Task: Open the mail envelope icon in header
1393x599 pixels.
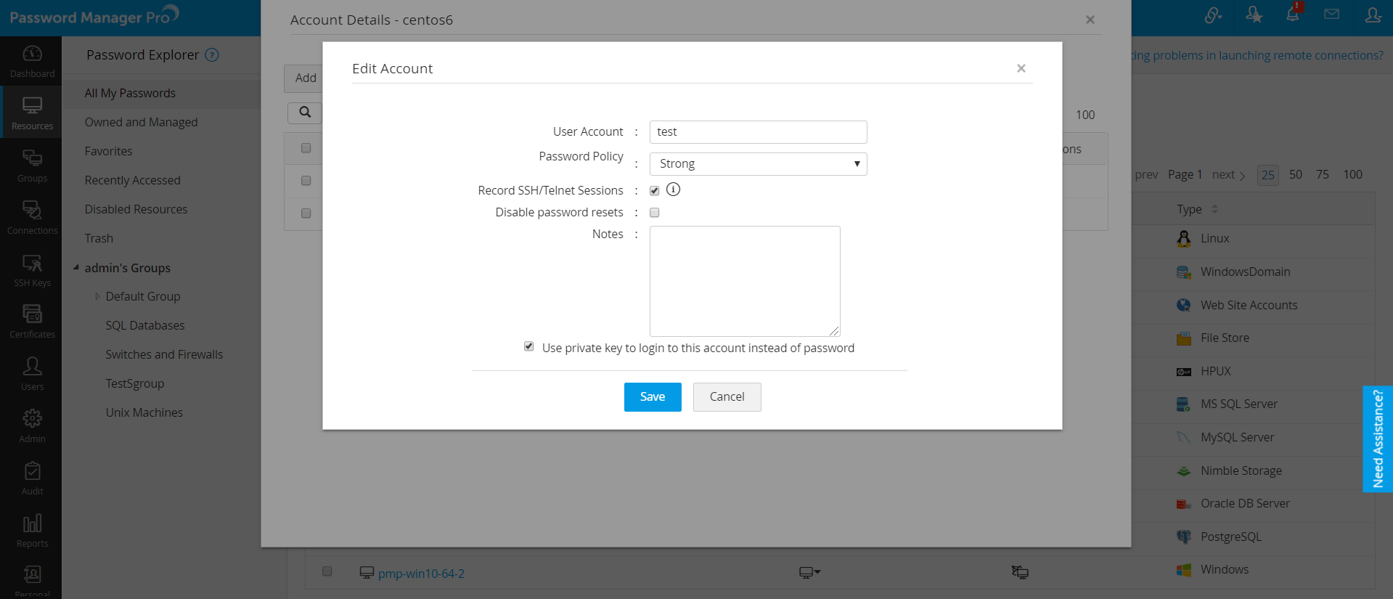Action: pos(1331,15)
